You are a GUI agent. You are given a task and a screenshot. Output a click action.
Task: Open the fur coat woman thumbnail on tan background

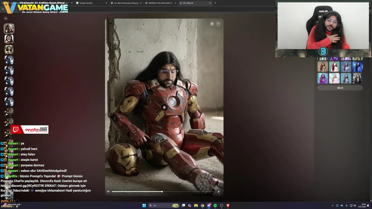[x=323, y=66]
